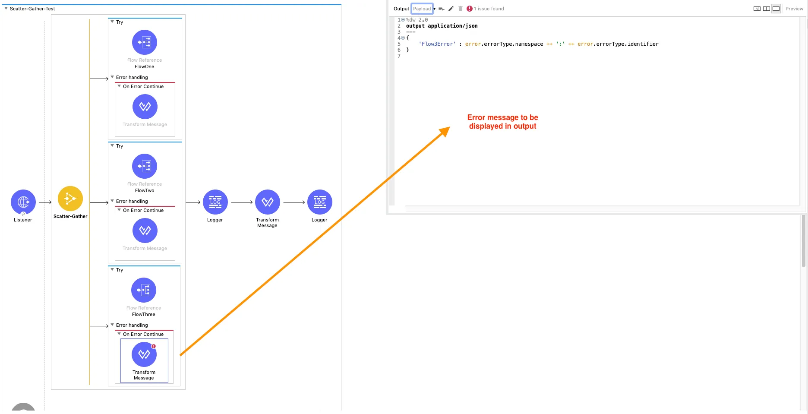This screenshot has height=414, width=808.
Task: Click the Scatter-Gather-Test flow title
Action: point(32,9)
